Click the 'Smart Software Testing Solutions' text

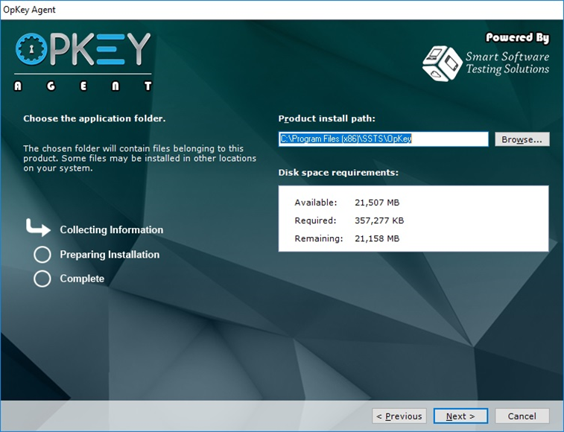[x=507, y=63]
